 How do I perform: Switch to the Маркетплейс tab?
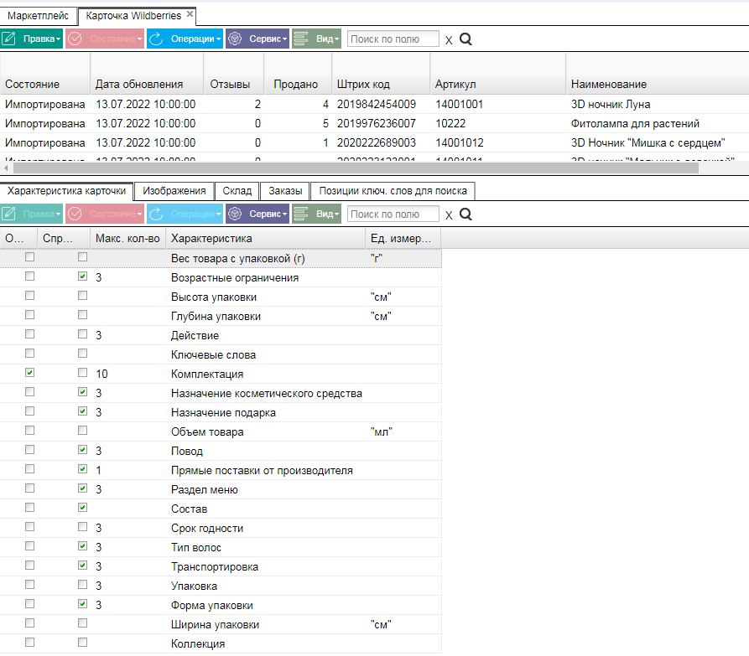tap(39, 16)
